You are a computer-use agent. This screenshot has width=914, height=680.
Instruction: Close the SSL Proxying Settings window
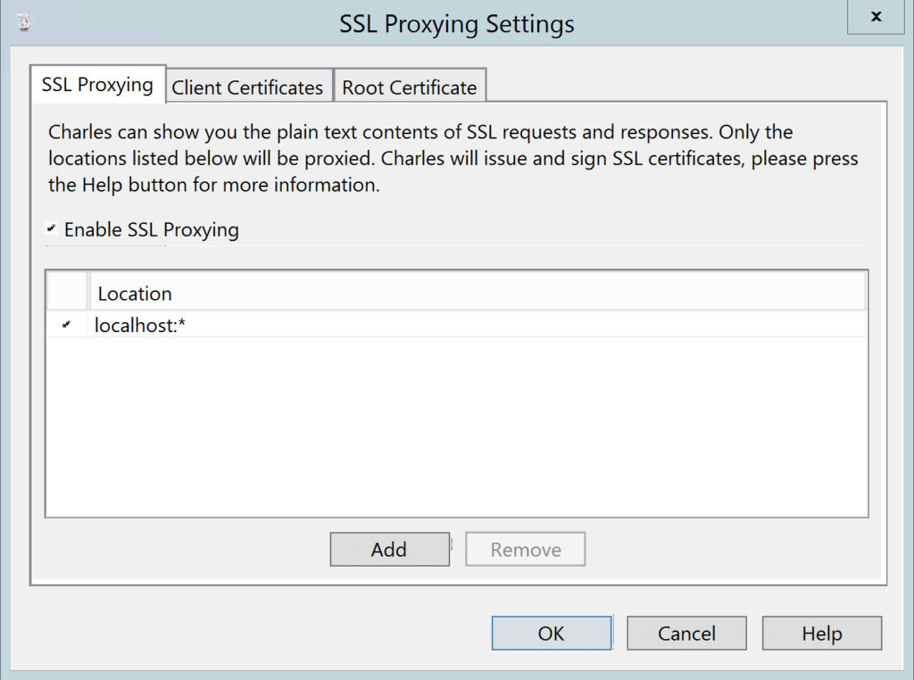pos(876,17)
